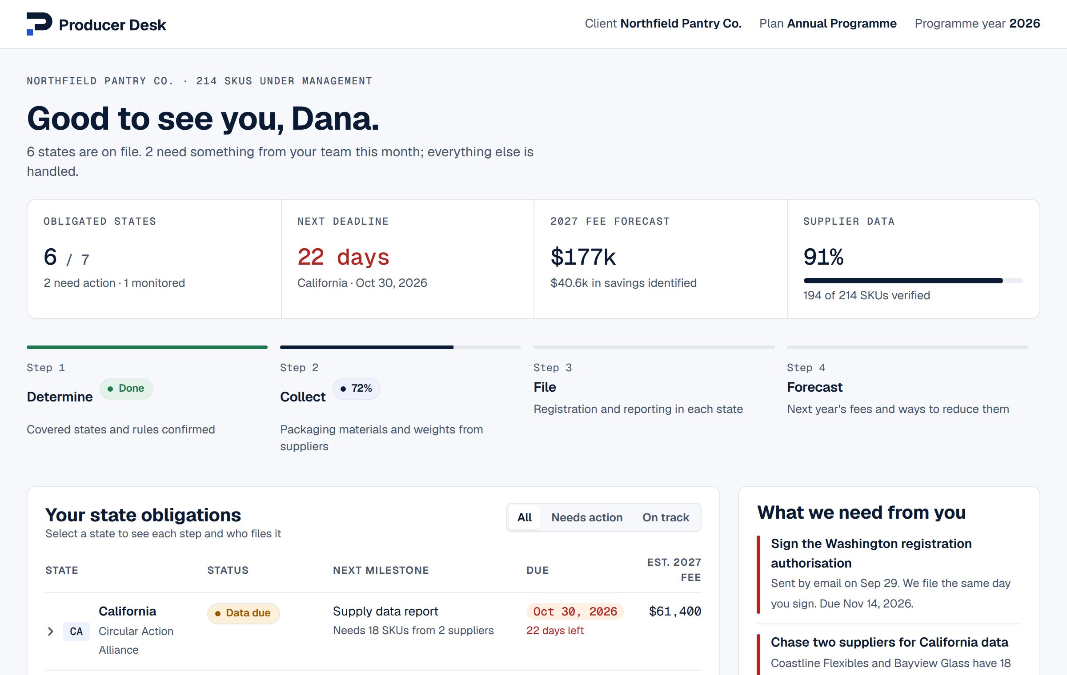Click the $61,400 fee value
The width and height of the screenshot is (1067, 675).
point(675,611)
